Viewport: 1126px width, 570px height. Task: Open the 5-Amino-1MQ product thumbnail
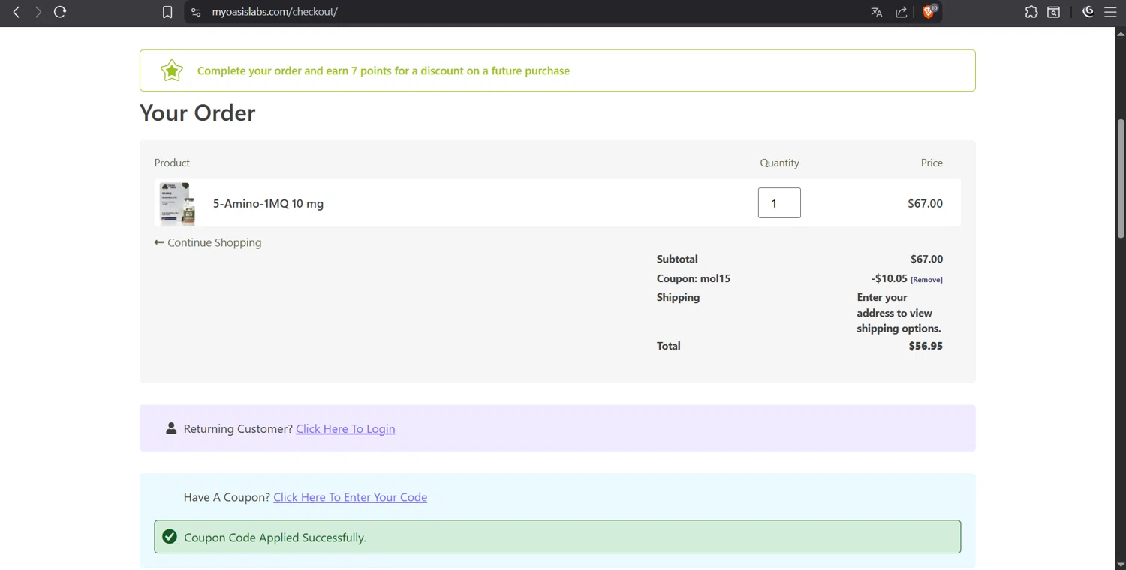[178, 203]
